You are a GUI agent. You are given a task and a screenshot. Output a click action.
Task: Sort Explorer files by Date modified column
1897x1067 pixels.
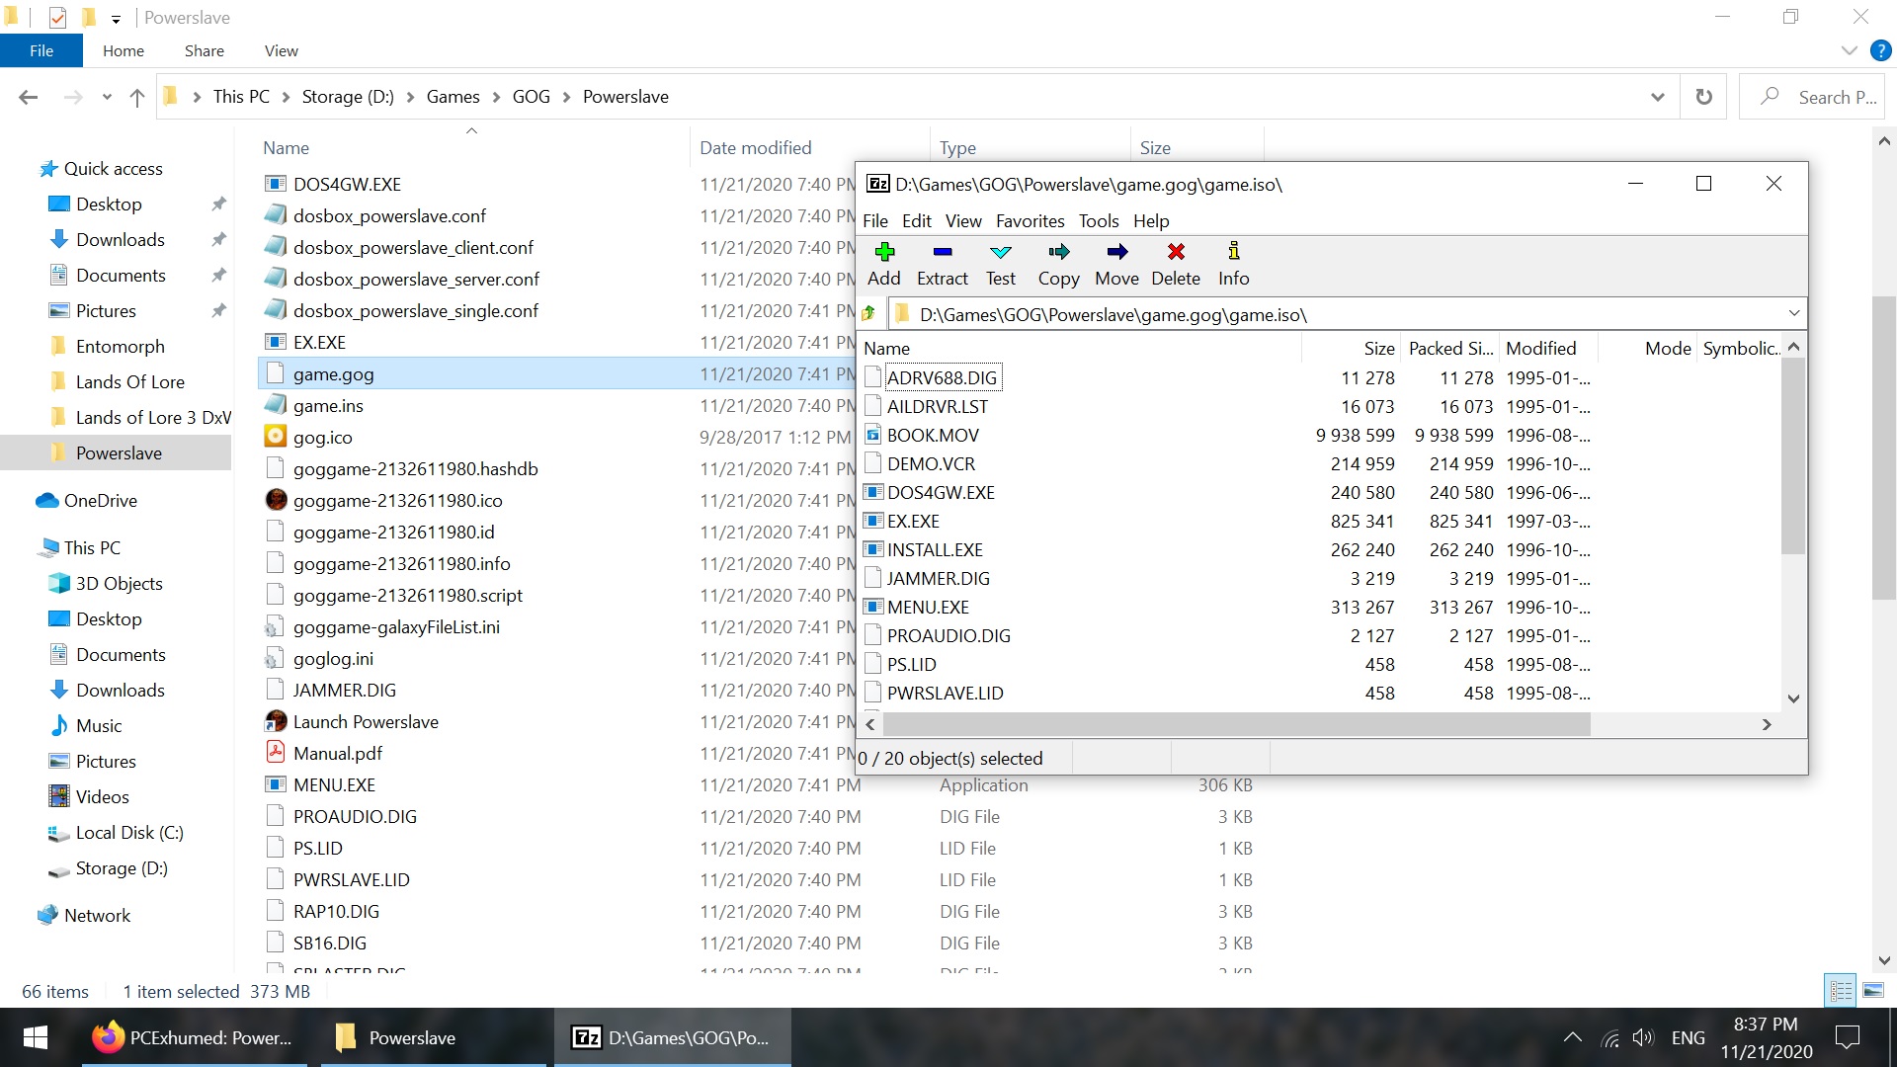(x=756, y=148)
